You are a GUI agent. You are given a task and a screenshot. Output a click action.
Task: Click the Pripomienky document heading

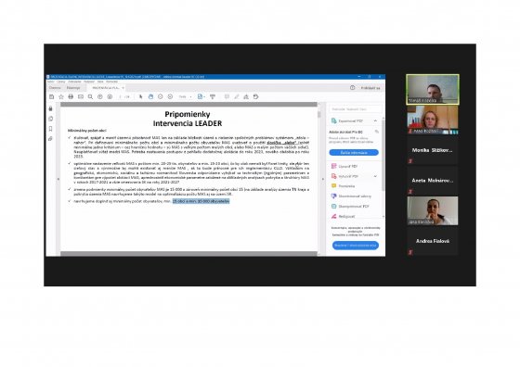point(188,114)
